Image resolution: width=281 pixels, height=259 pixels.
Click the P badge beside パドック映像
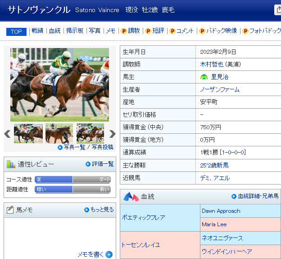(202, 31)
